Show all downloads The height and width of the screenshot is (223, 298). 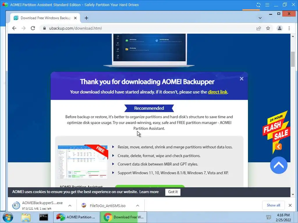[273, 205]
